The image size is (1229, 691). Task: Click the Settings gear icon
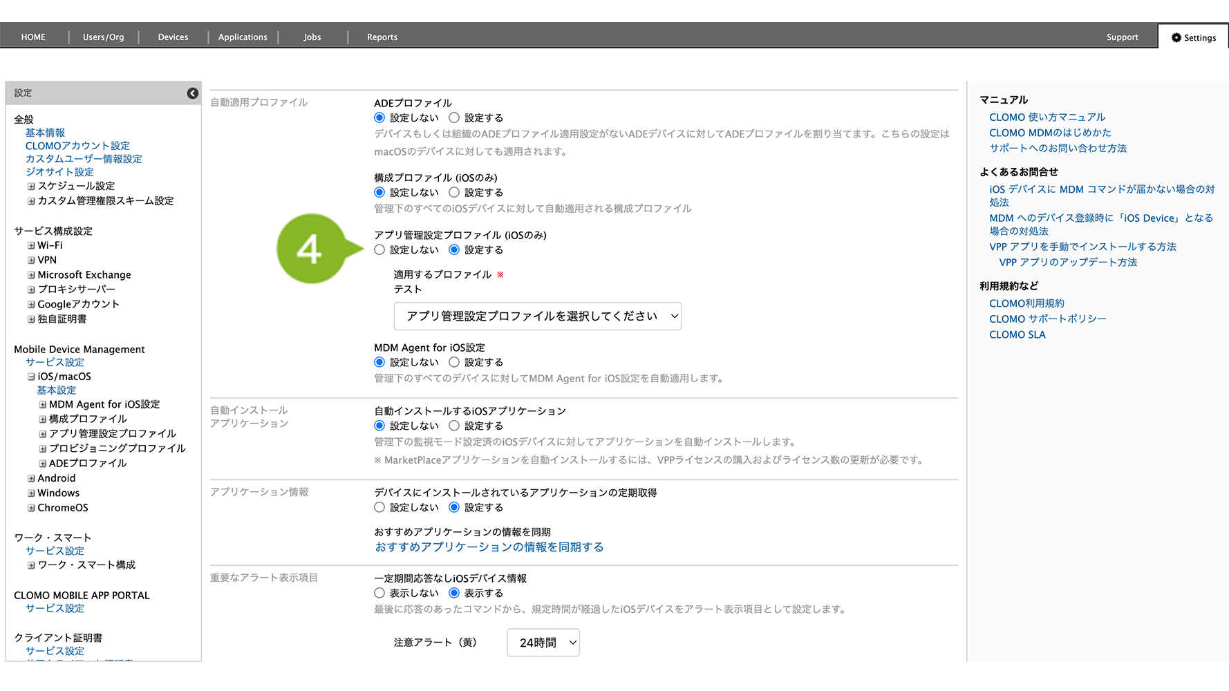click(x=1176, y=38)
